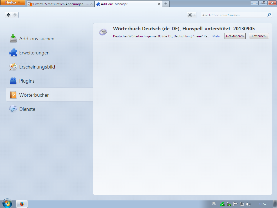
Task: Click the USB device tray icon with checkmark
Action: pos(229,204)
